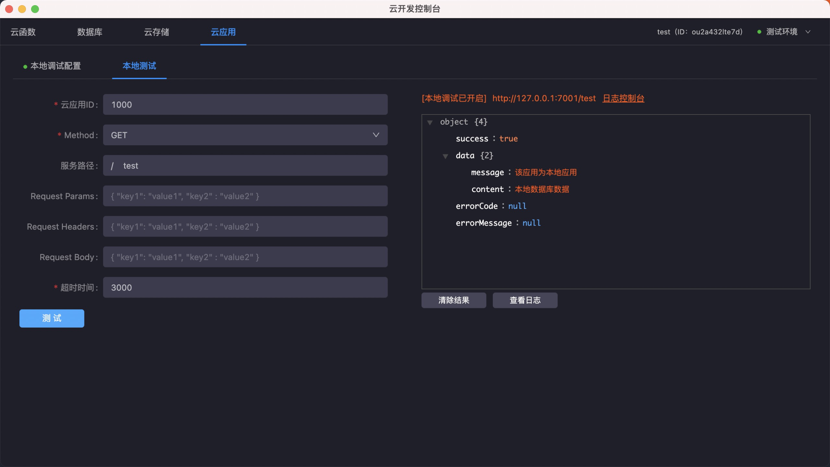
Task: Switch to the 数据库 tab
Action: pos(90,32)
